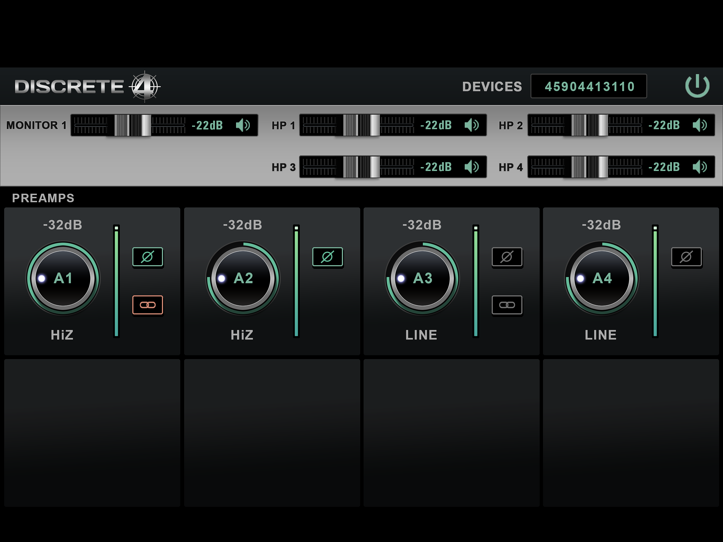The image size is (723, 542).
Task: Mute the HP 3 headphone speaker icon
Action: (x=472, y=167)
